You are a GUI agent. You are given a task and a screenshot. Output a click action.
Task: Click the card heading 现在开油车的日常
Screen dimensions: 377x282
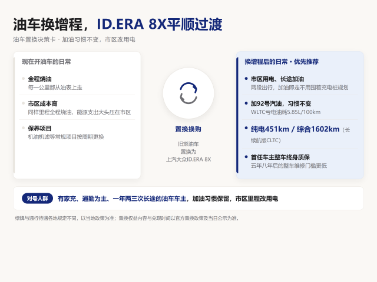click(x=46, y=62)
